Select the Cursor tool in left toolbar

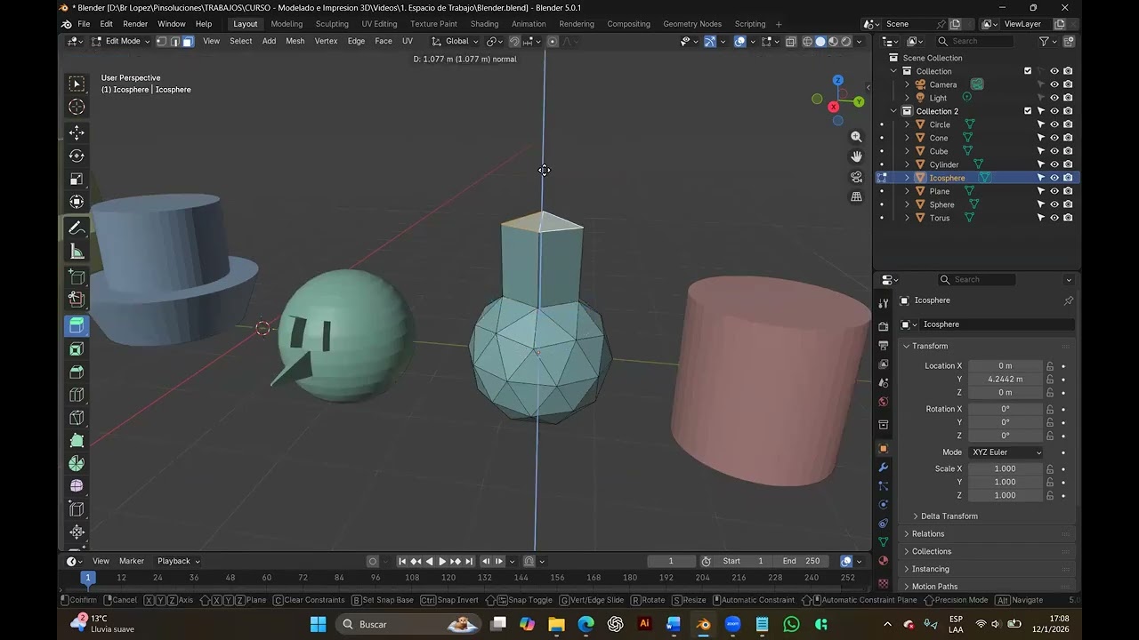tap(77, 107)
